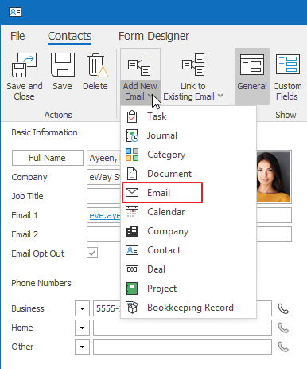Screen dimensions: 307x369
Task: Click the Delete trash icon
Action: (x=97, y=65)
